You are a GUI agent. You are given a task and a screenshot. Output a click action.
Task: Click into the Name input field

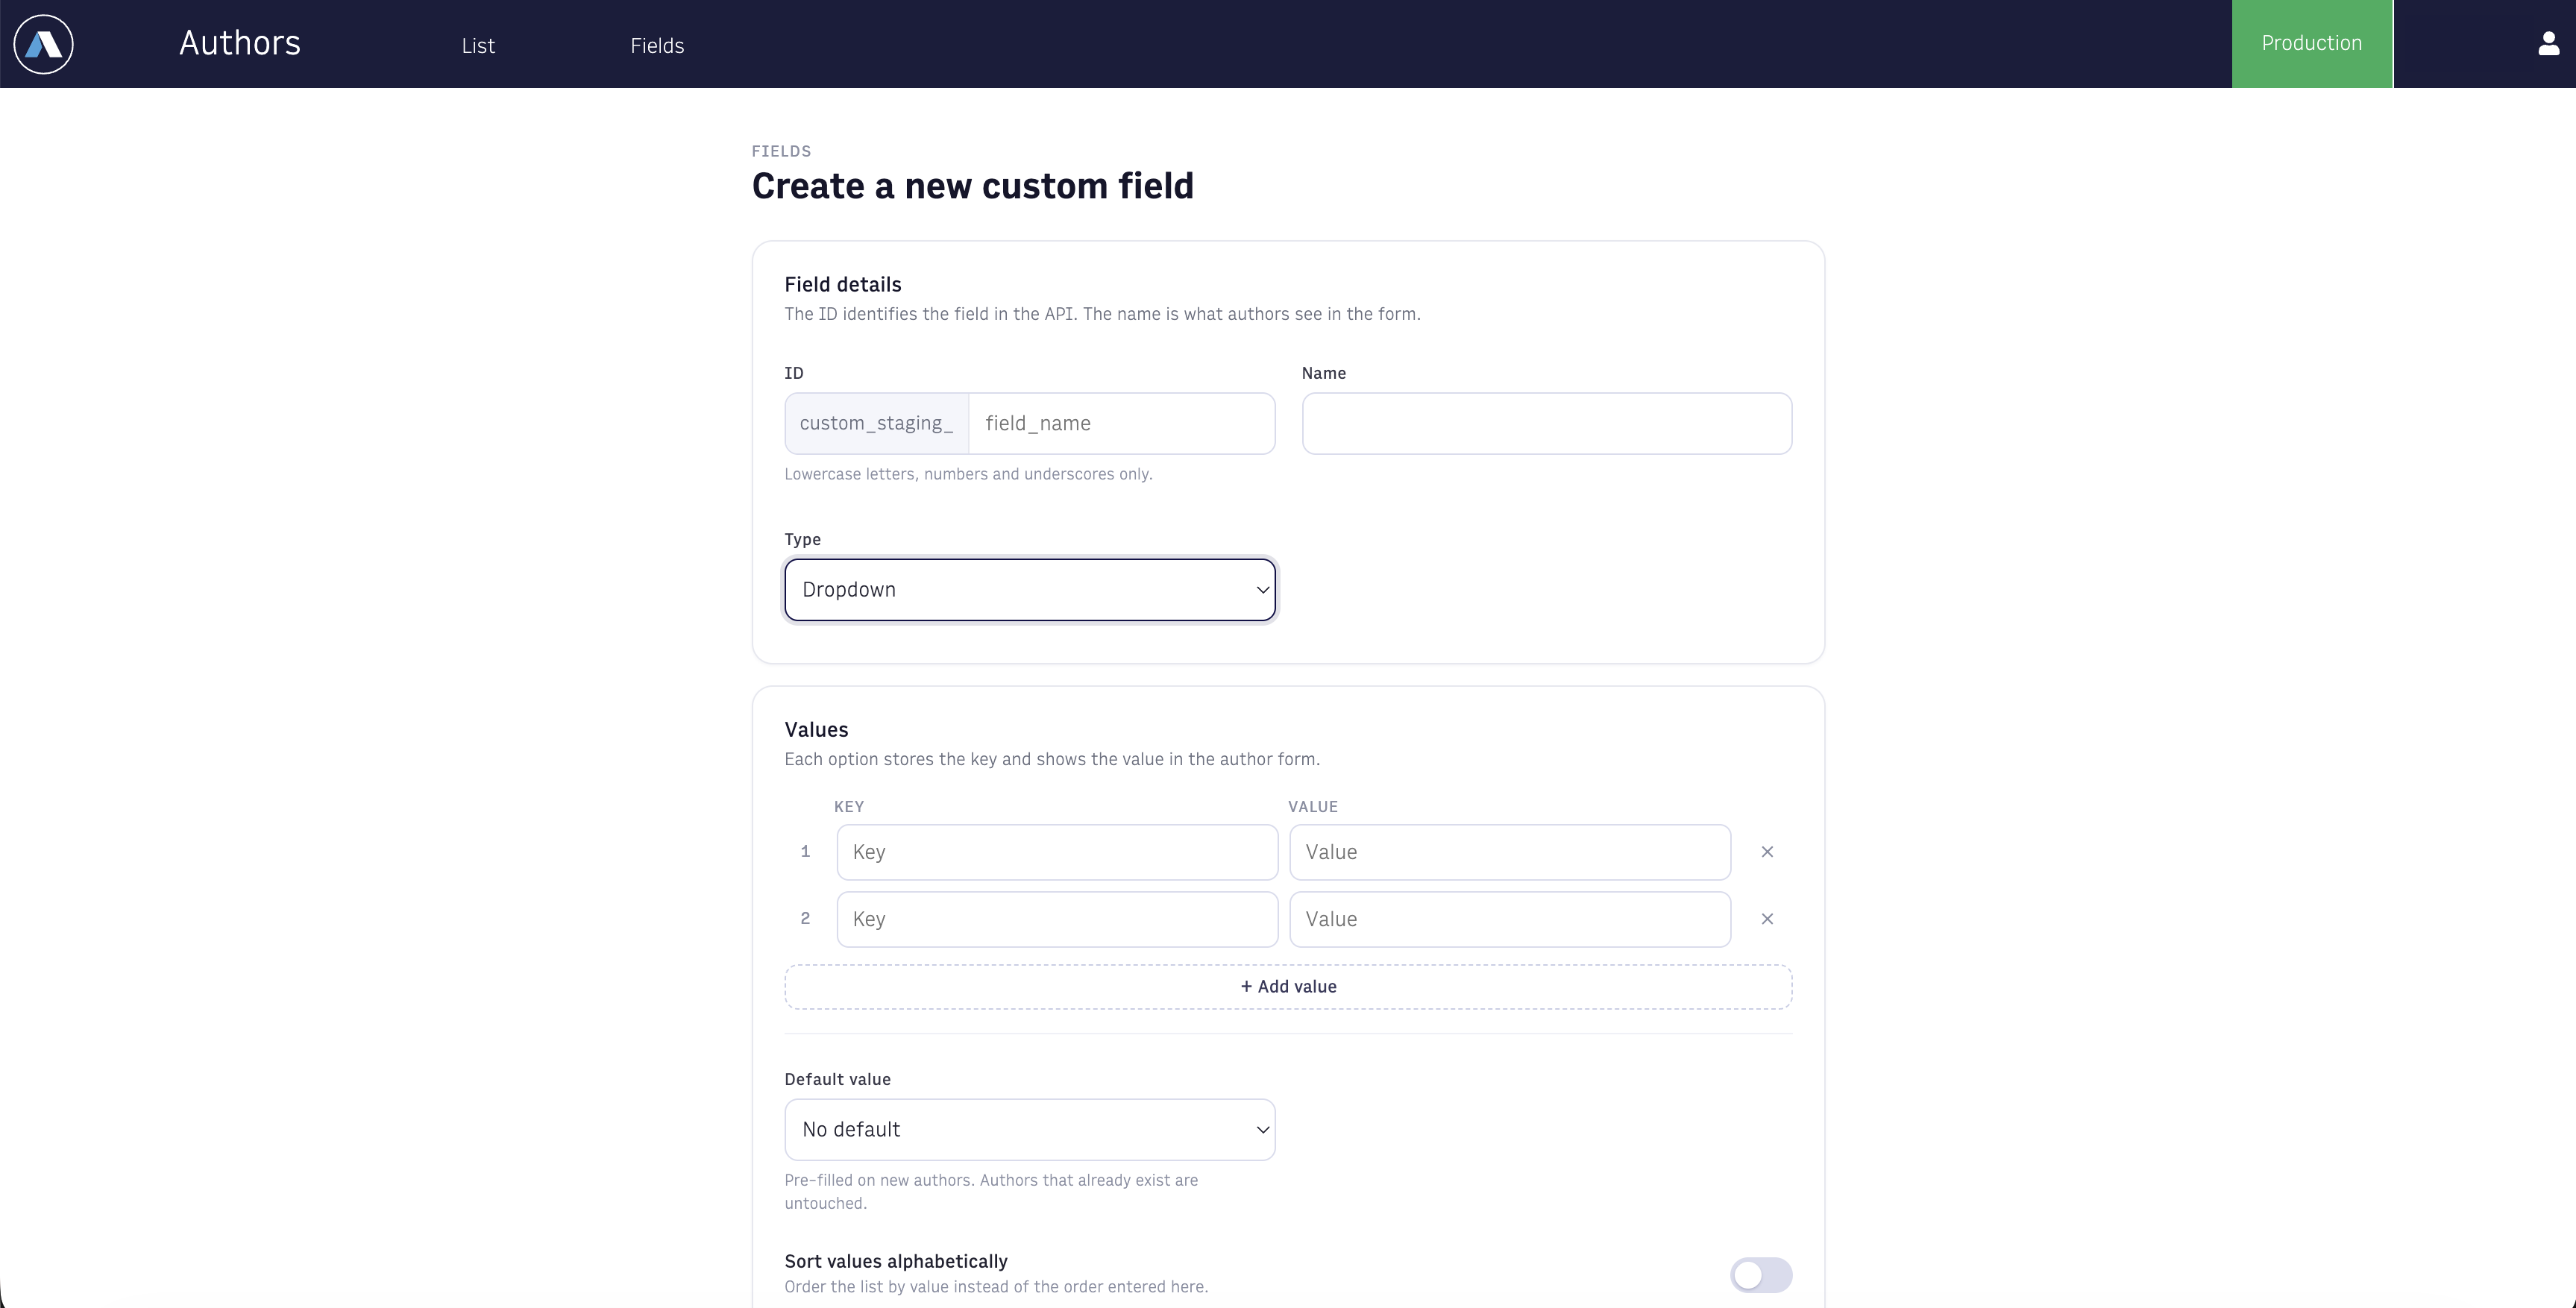pyautogui.click(x=1547, y=424)
